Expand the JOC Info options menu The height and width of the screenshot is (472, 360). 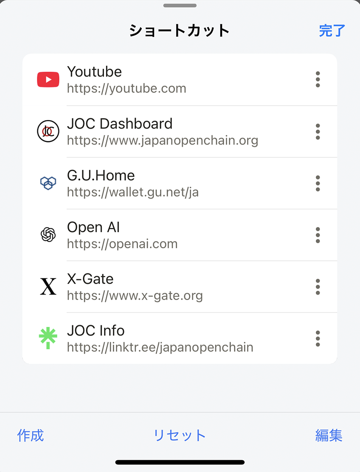318,339
